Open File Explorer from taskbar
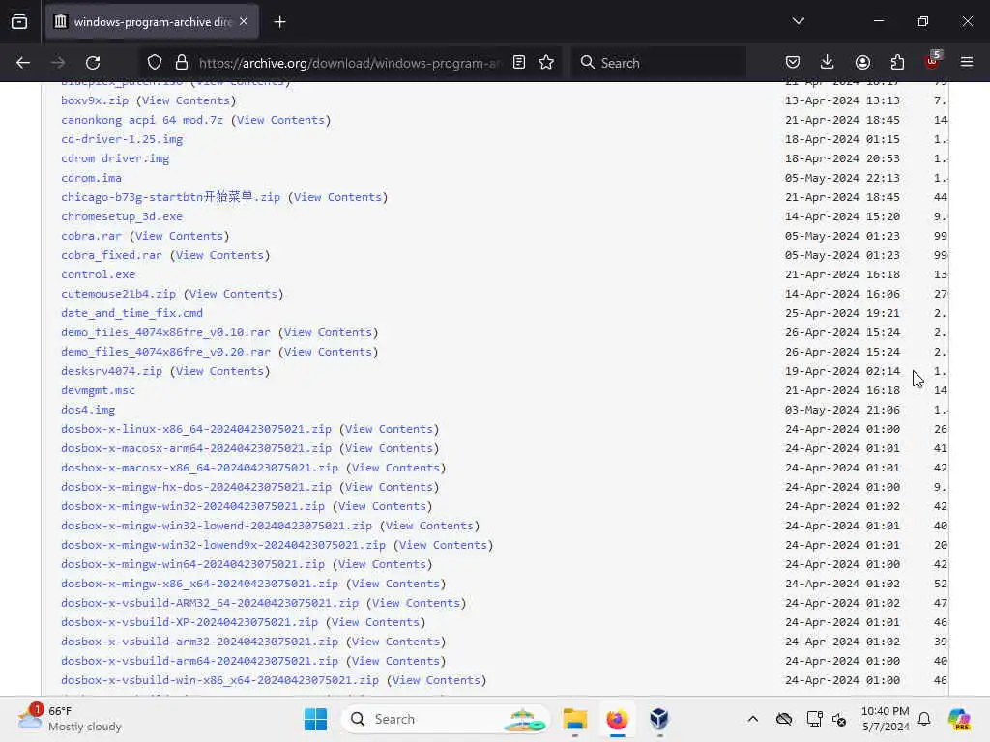Viewport: 990px width, 742px height. [x=575, y=719]
